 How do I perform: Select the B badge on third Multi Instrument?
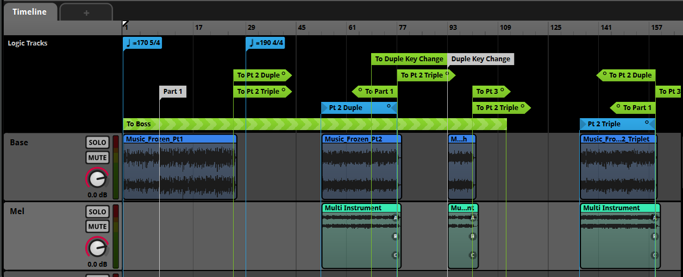[654, 236]
